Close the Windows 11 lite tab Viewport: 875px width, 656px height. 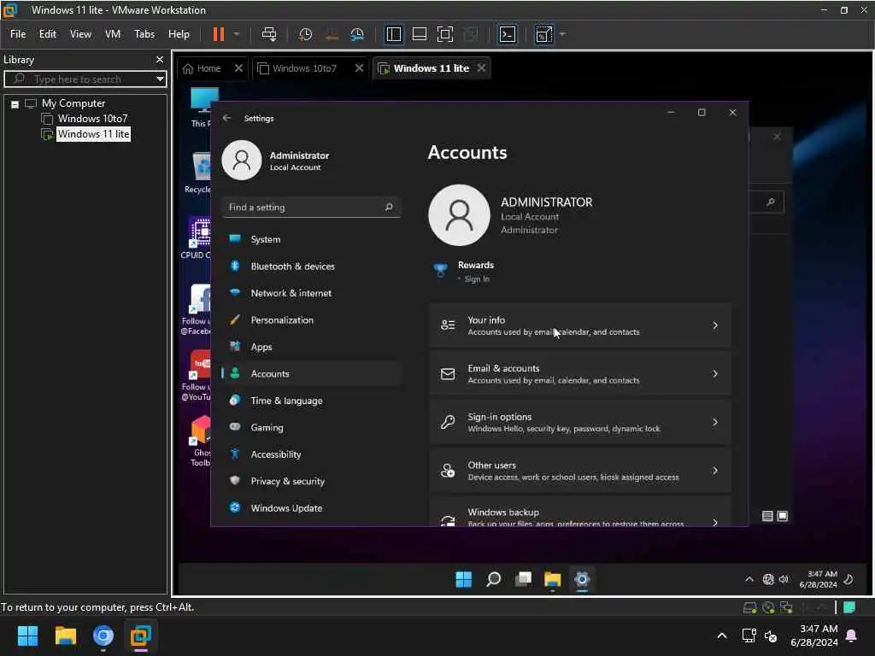coord(481,68)
